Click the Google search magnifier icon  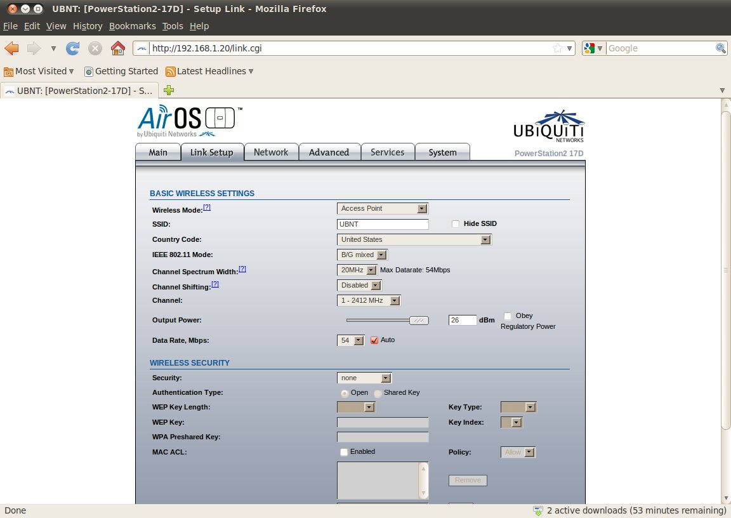click(721, 48)
